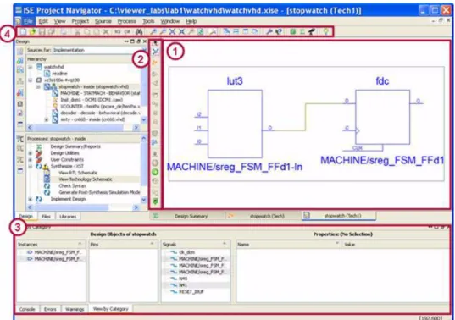Open the Source menu
Image resolution: width=455 pixels, height=320 pixels.
103,21
